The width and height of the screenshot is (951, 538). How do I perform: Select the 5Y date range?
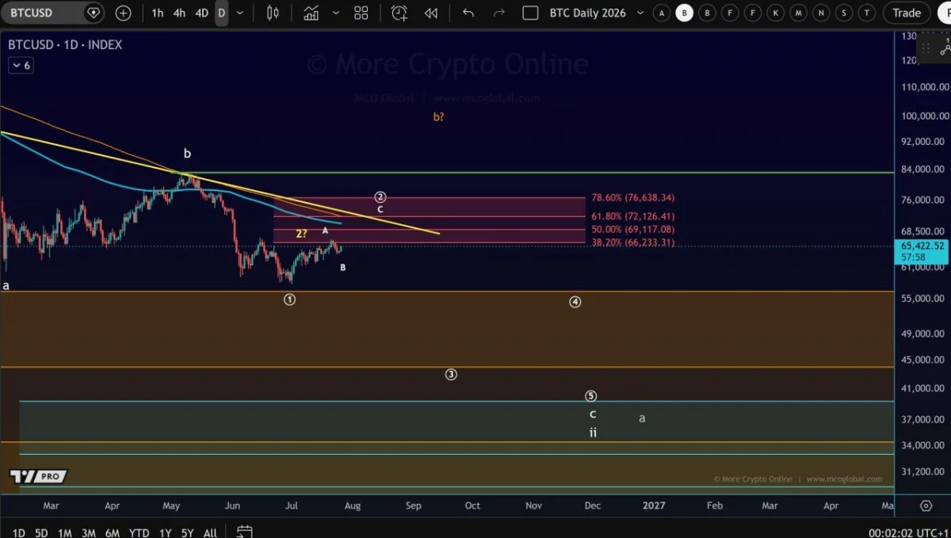pos(187,532)
